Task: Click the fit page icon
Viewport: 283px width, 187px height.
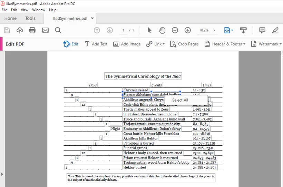Action: point(227,30)
